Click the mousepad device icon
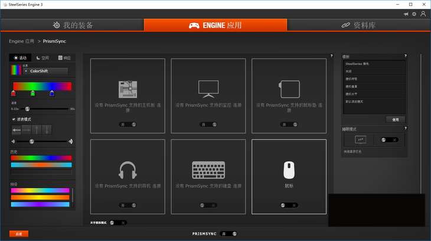 coord(289,89)
